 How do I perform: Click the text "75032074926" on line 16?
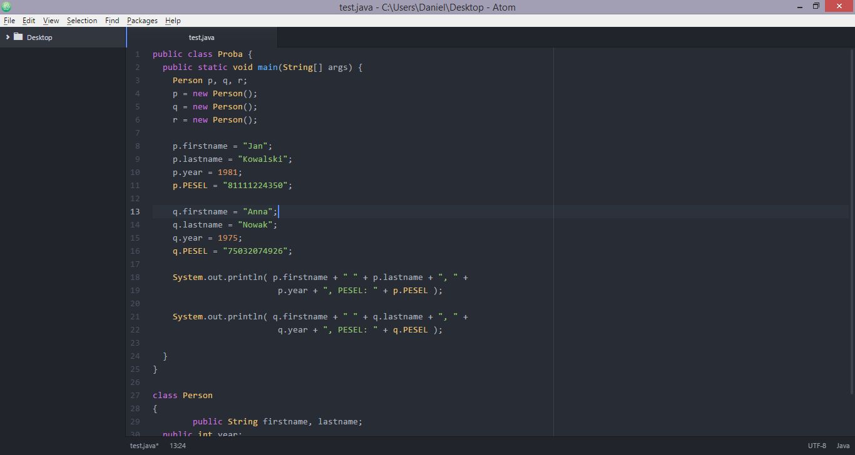pyautogui.click(x=255, y=251)
